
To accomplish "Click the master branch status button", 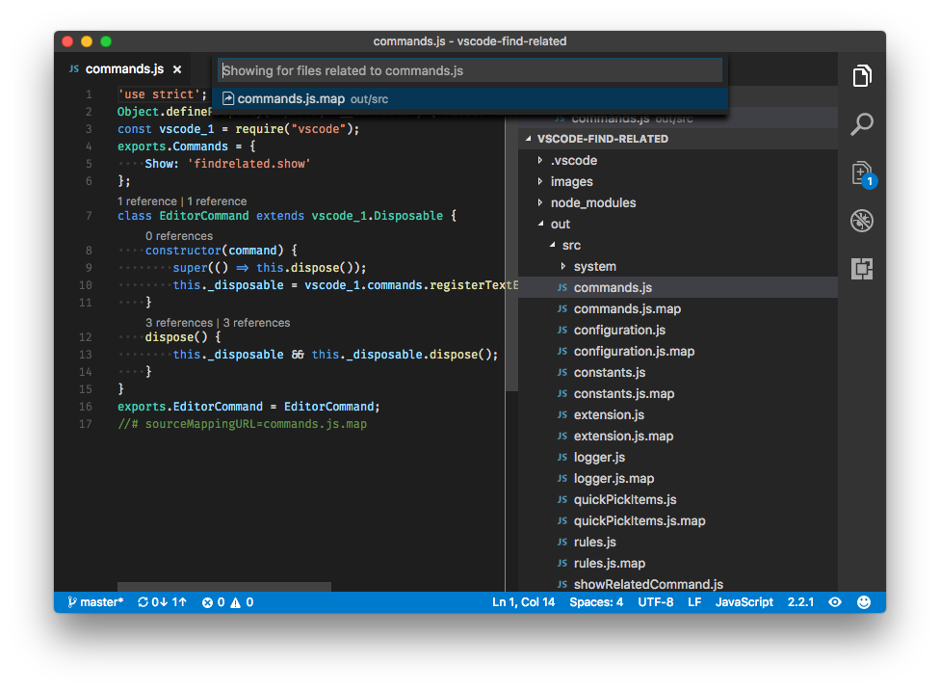I will (x=95, y=601).
